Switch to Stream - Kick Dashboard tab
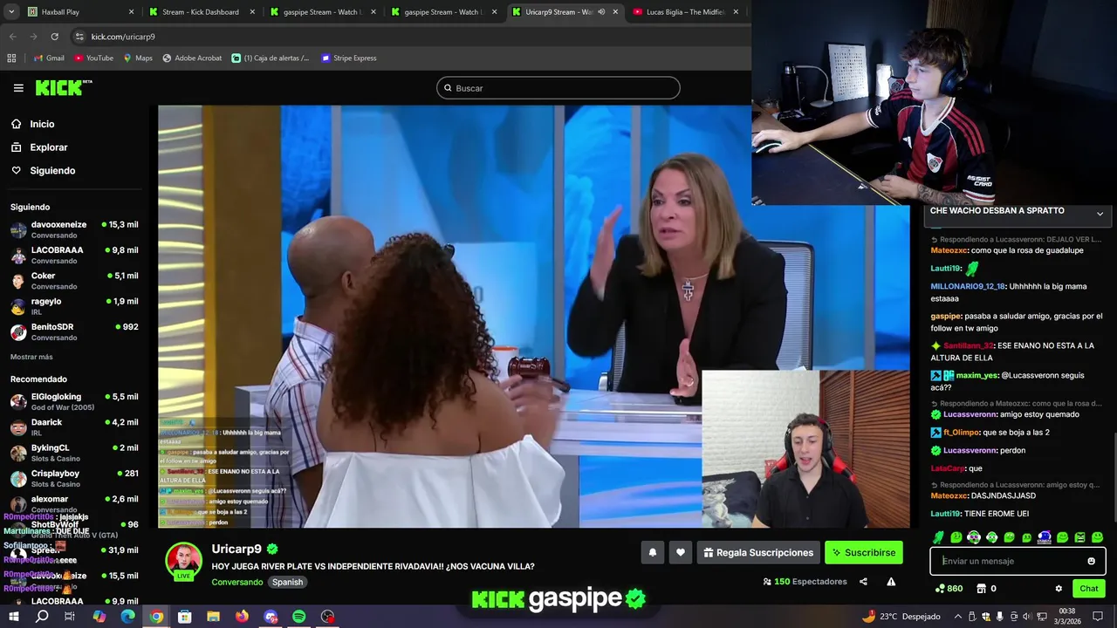The width and height of the screenshot is (1117, 628). pos(201,12)
